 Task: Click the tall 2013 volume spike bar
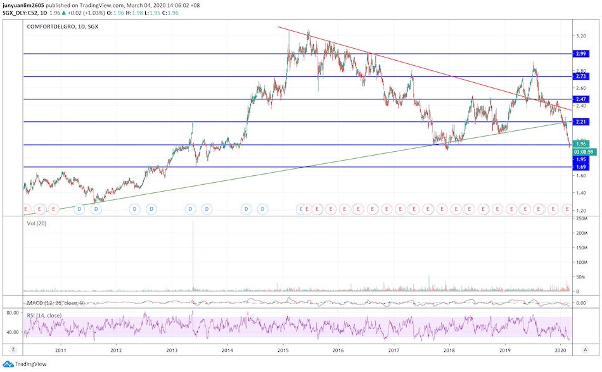(x=193, y=256)
